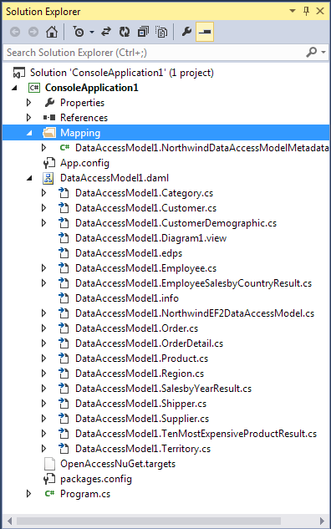Image resolution: width=331 pixels, height=529 pixels.
Task: Select the App.config file name
Action: point(84,163)
